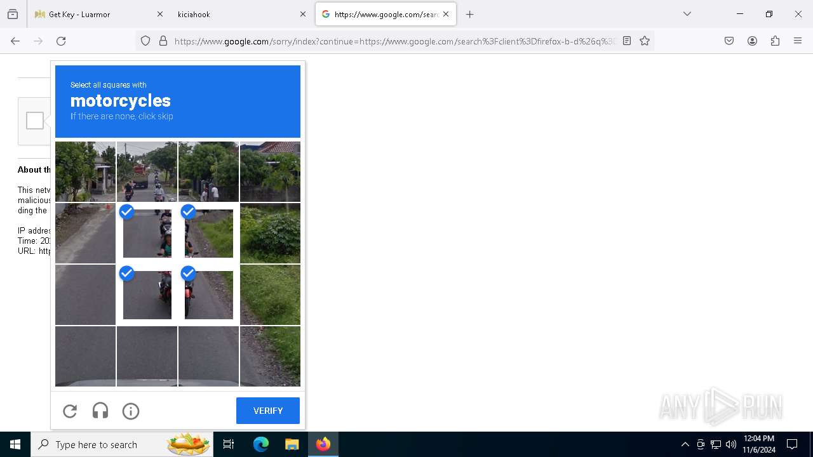Open File Explorer from taskbar
This screenshot has width=813, height=457.
click(x=292, y=444)
